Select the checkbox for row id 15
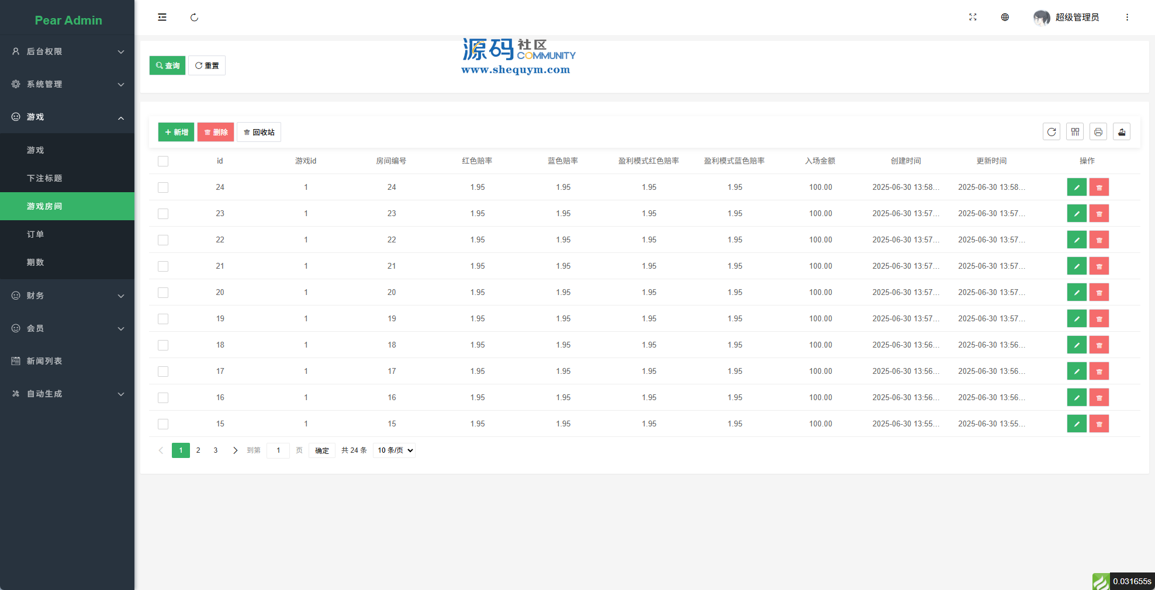This screenshot has height=590, width=1155. 163,424
